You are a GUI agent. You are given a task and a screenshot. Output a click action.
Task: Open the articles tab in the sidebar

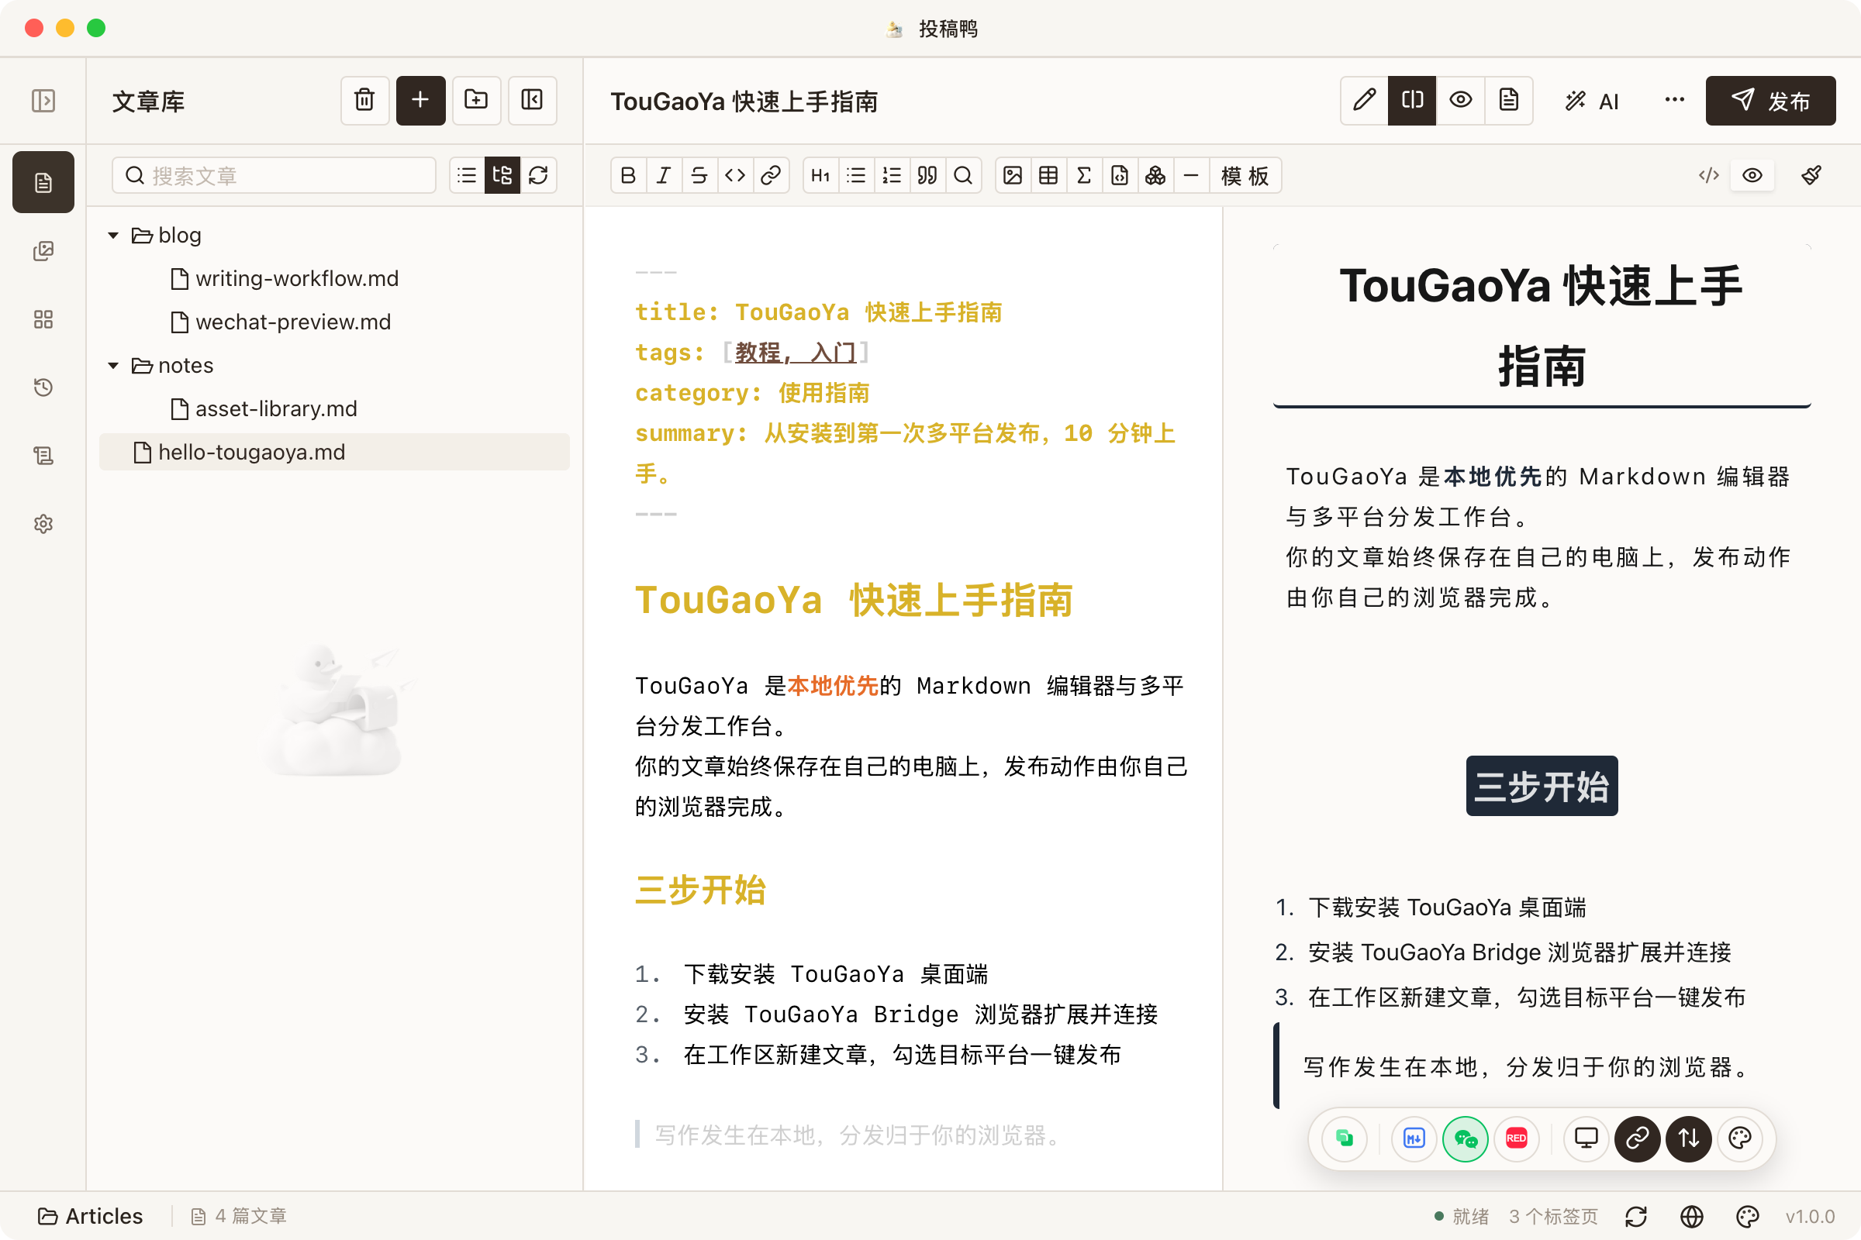[x=43, y=183]
